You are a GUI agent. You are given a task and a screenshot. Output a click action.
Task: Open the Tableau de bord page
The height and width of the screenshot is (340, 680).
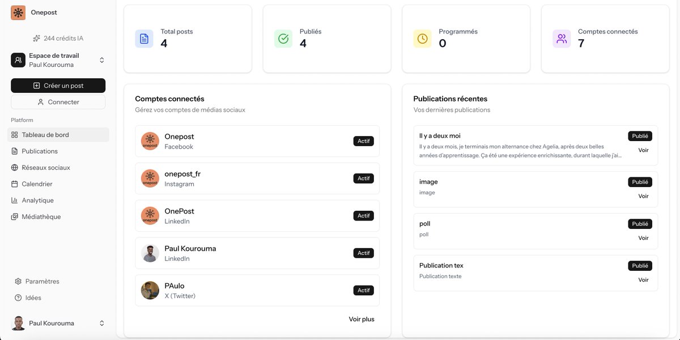[58, 135]
